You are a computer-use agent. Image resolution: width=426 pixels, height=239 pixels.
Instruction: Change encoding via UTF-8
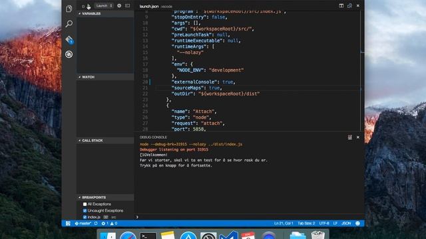coord(324,224)
